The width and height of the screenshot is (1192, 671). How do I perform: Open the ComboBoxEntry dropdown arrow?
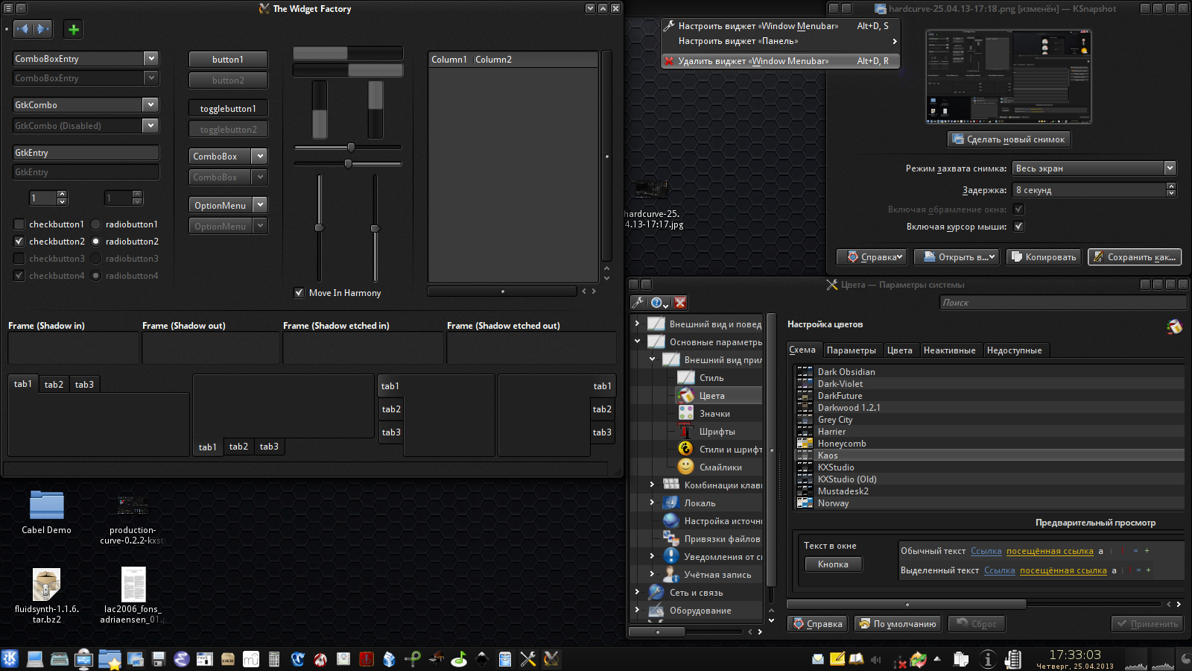151,59
